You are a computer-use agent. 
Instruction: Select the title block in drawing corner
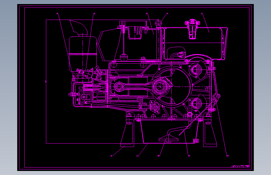240,166
